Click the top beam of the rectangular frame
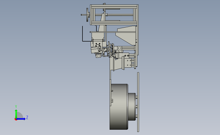The image size is (220, 135). (114, 7)
